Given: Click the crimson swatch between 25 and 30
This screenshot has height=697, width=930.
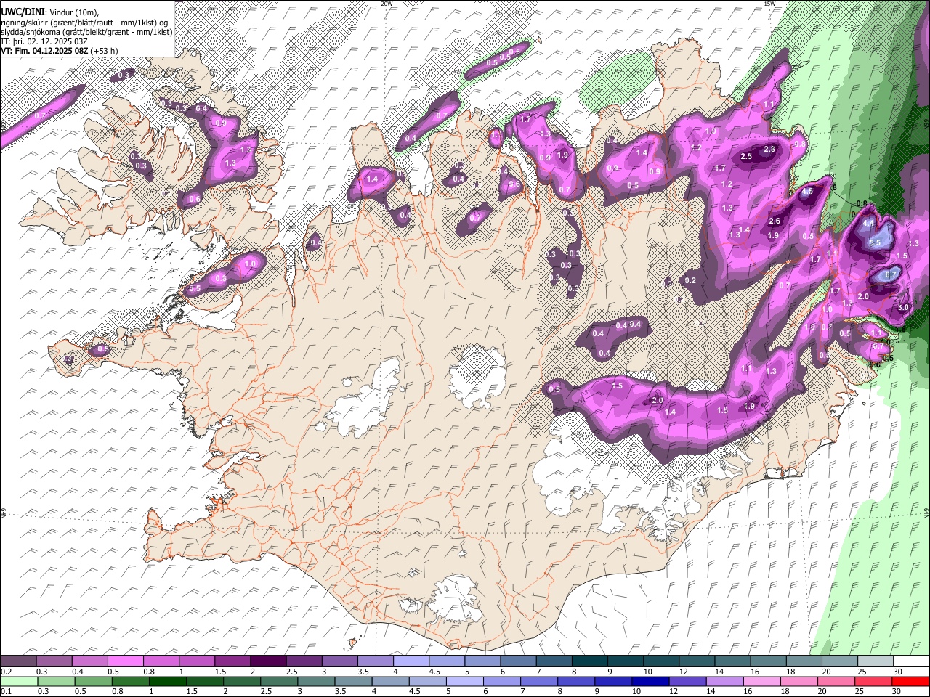Looking at the screenshot, I should coord(875,682).
